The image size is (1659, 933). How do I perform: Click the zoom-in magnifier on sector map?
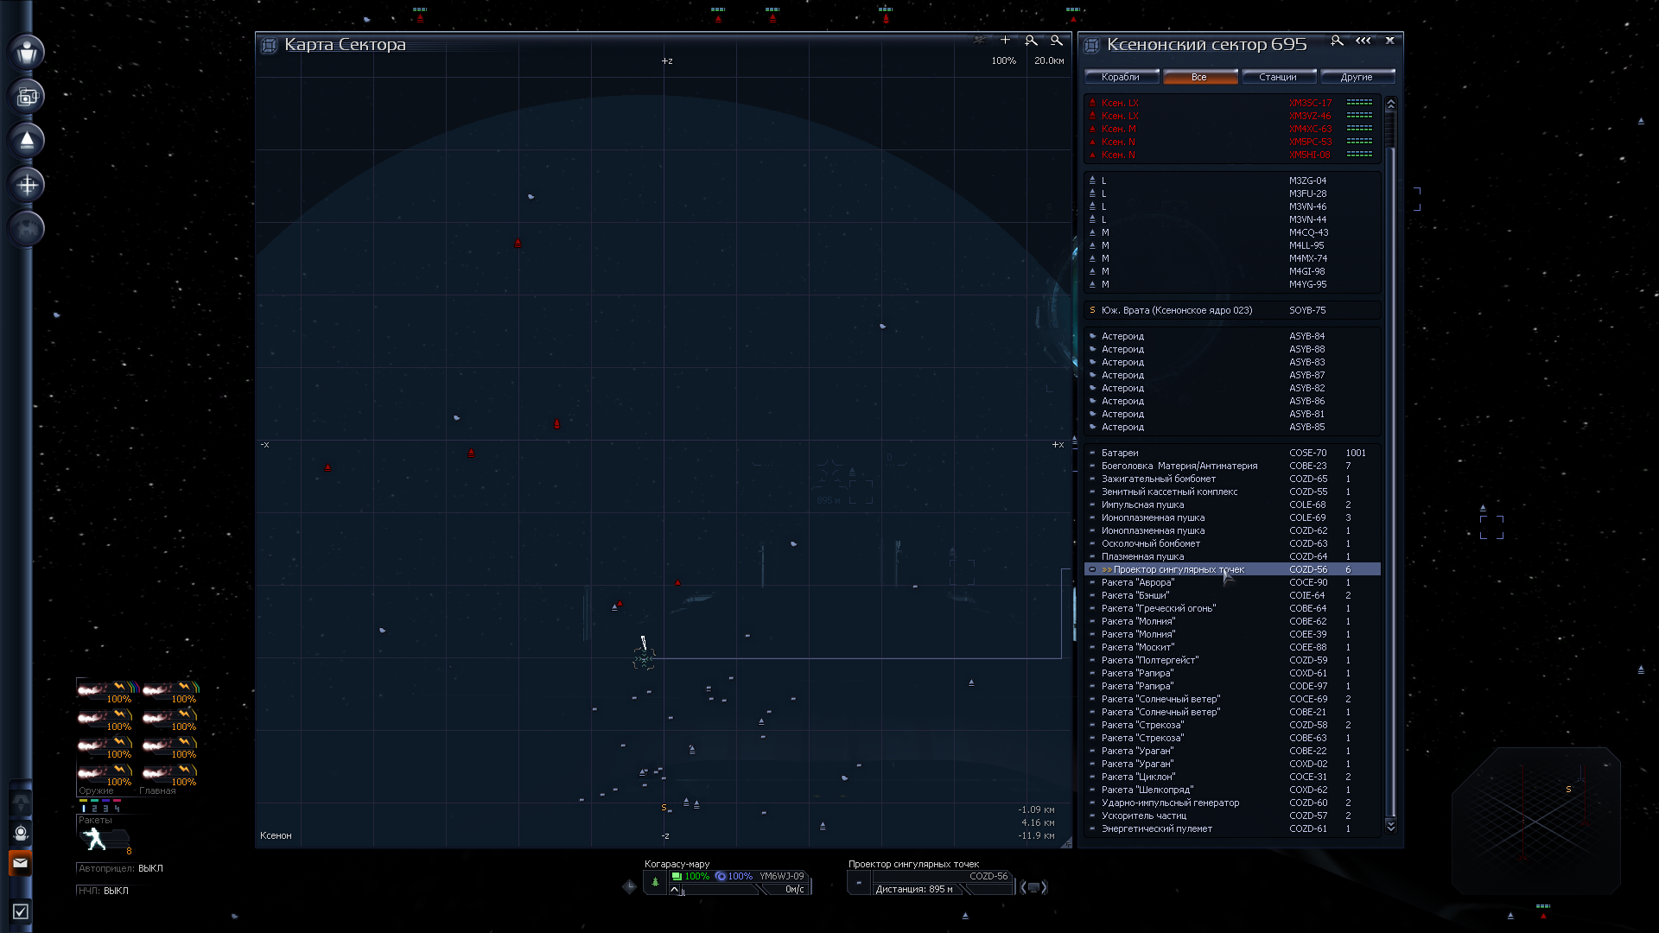pos(1031,41)
